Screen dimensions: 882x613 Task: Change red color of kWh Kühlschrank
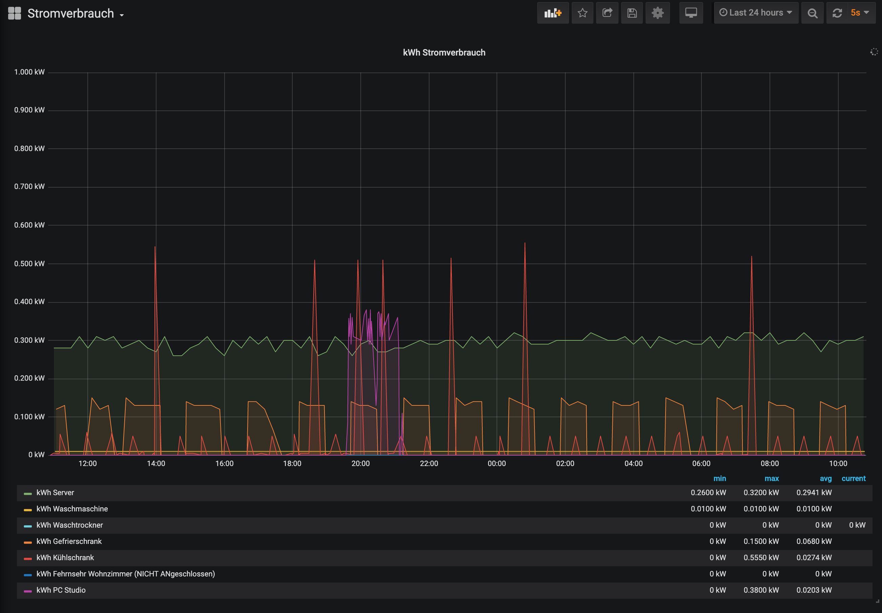click(28, 558)
